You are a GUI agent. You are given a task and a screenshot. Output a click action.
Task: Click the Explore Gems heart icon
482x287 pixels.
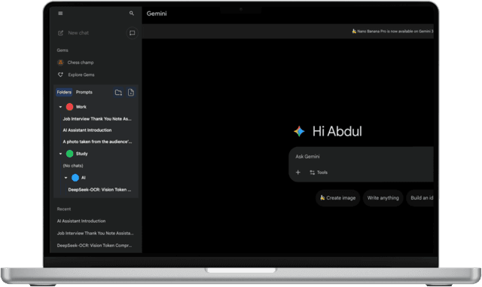[60, 75]
